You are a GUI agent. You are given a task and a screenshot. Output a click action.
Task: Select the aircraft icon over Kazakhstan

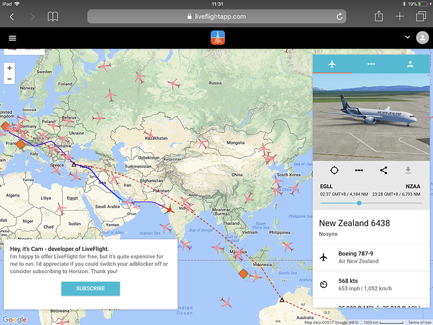coord(150,134)
